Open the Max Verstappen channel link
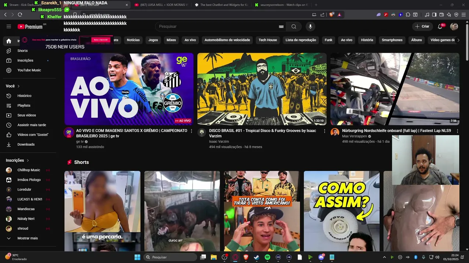Image resolution: width=469 pixels, height=263 pixels. coord(354,136)
